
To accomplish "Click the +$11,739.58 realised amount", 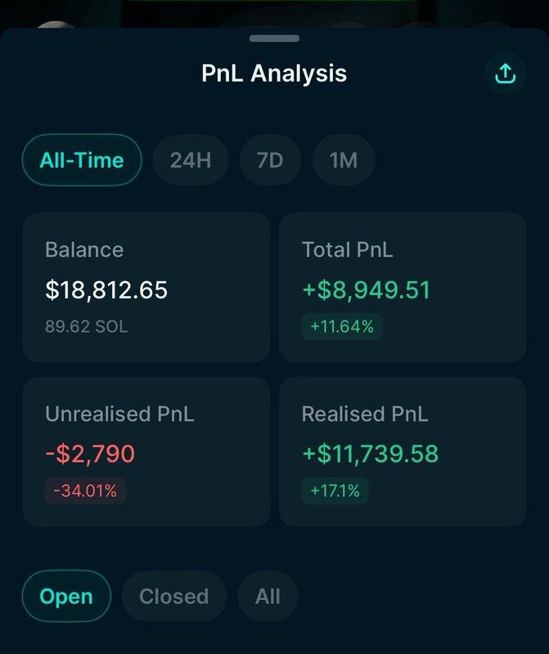I will coord(371,454).
